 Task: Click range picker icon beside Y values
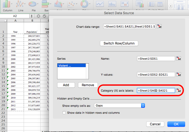click(x=178, y=75)
